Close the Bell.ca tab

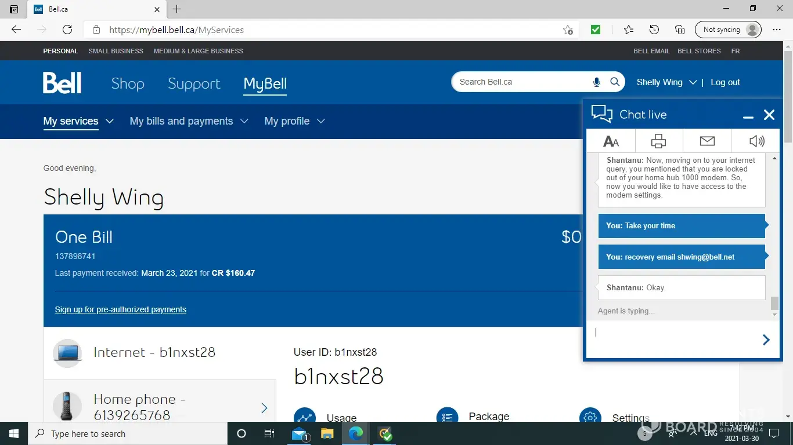click(157, 9)
